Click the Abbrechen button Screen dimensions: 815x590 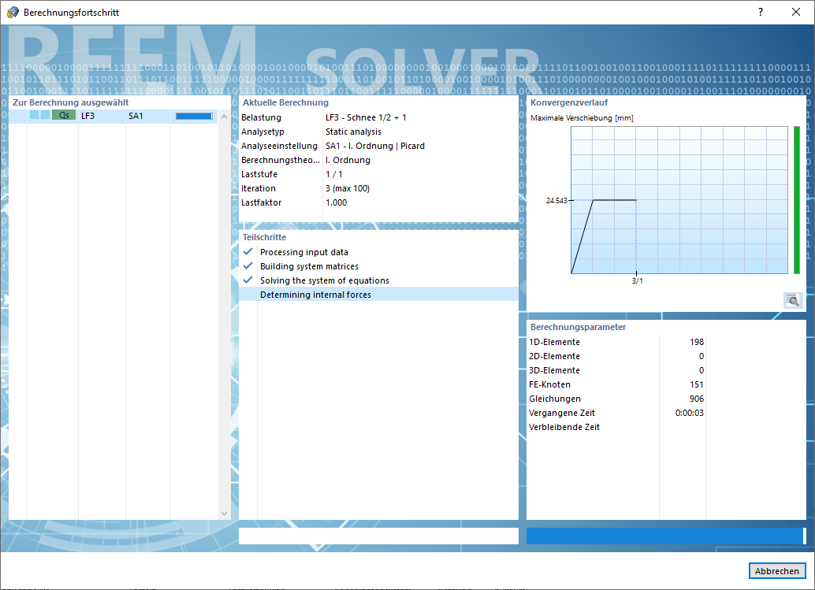click(x=777, y=571)
